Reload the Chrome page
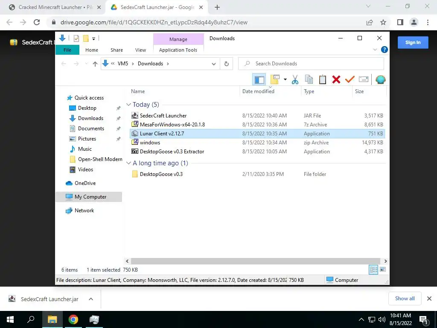437x328 pixels. 37,22
